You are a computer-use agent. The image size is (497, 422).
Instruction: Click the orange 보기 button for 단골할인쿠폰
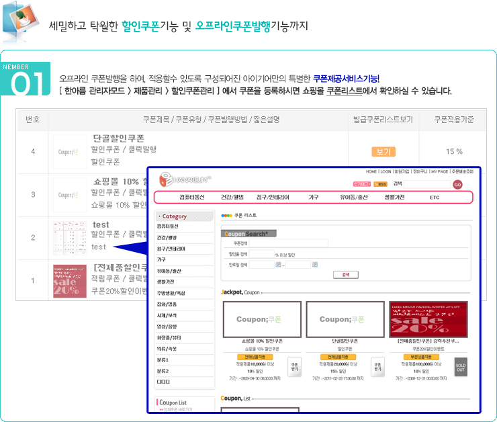383,151
